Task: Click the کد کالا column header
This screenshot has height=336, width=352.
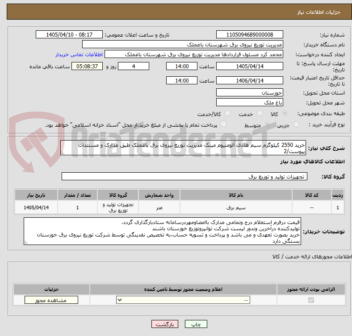Action: click(312, 195)
